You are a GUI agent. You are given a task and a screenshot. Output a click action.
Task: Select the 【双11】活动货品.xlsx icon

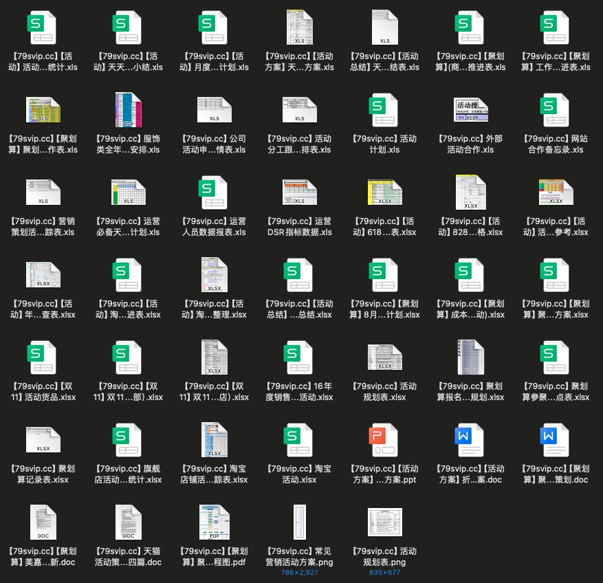[x=43, y=357]
